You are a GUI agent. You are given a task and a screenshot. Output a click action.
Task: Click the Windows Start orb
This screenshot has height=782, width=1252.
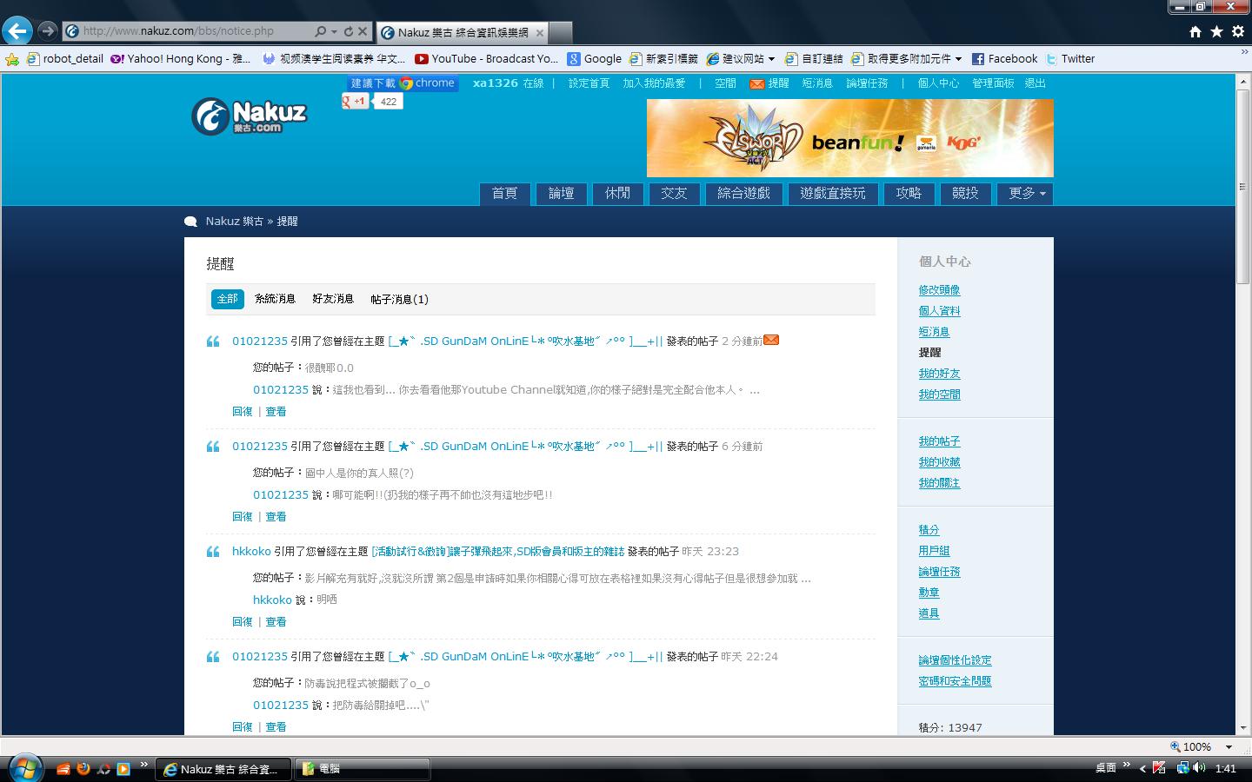(x=23, y=768)
